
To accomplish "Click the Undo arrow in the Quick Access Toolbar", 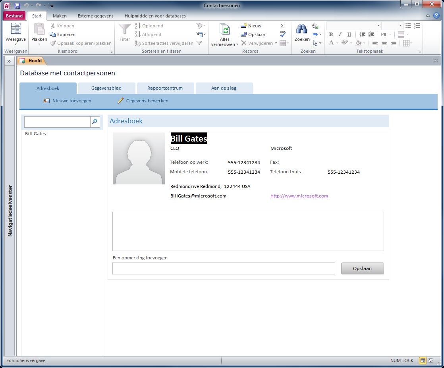I will (x=26, y=6).
